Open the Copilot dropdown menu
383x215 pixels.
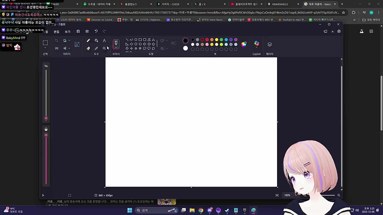(256, 44)
